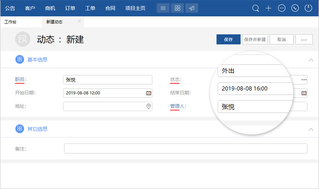Switch to list view icon
Viewport: 319px width, 189px height.
(x=164, y=8)
